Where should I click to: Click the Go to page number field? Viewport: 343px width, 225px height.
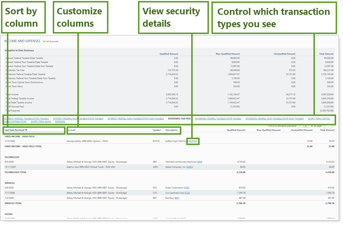pyautogui.click(x=328, y=126)
